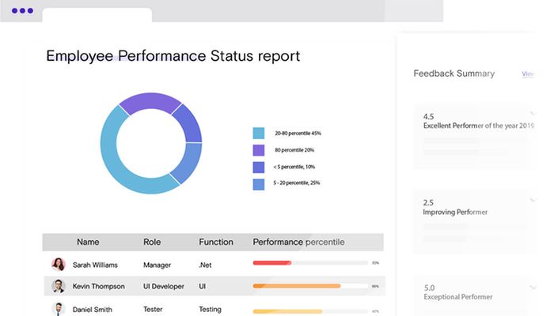
Task: Click Kevin Thompson's orange performance bar
Action: [296, 286]
